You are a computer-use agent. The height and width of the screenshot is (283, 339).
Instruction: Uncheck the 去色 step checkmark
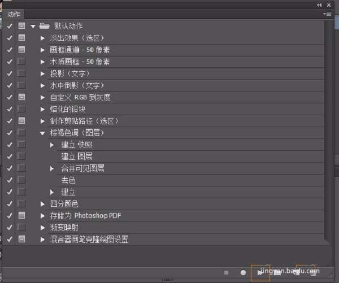tap(9, 180)
